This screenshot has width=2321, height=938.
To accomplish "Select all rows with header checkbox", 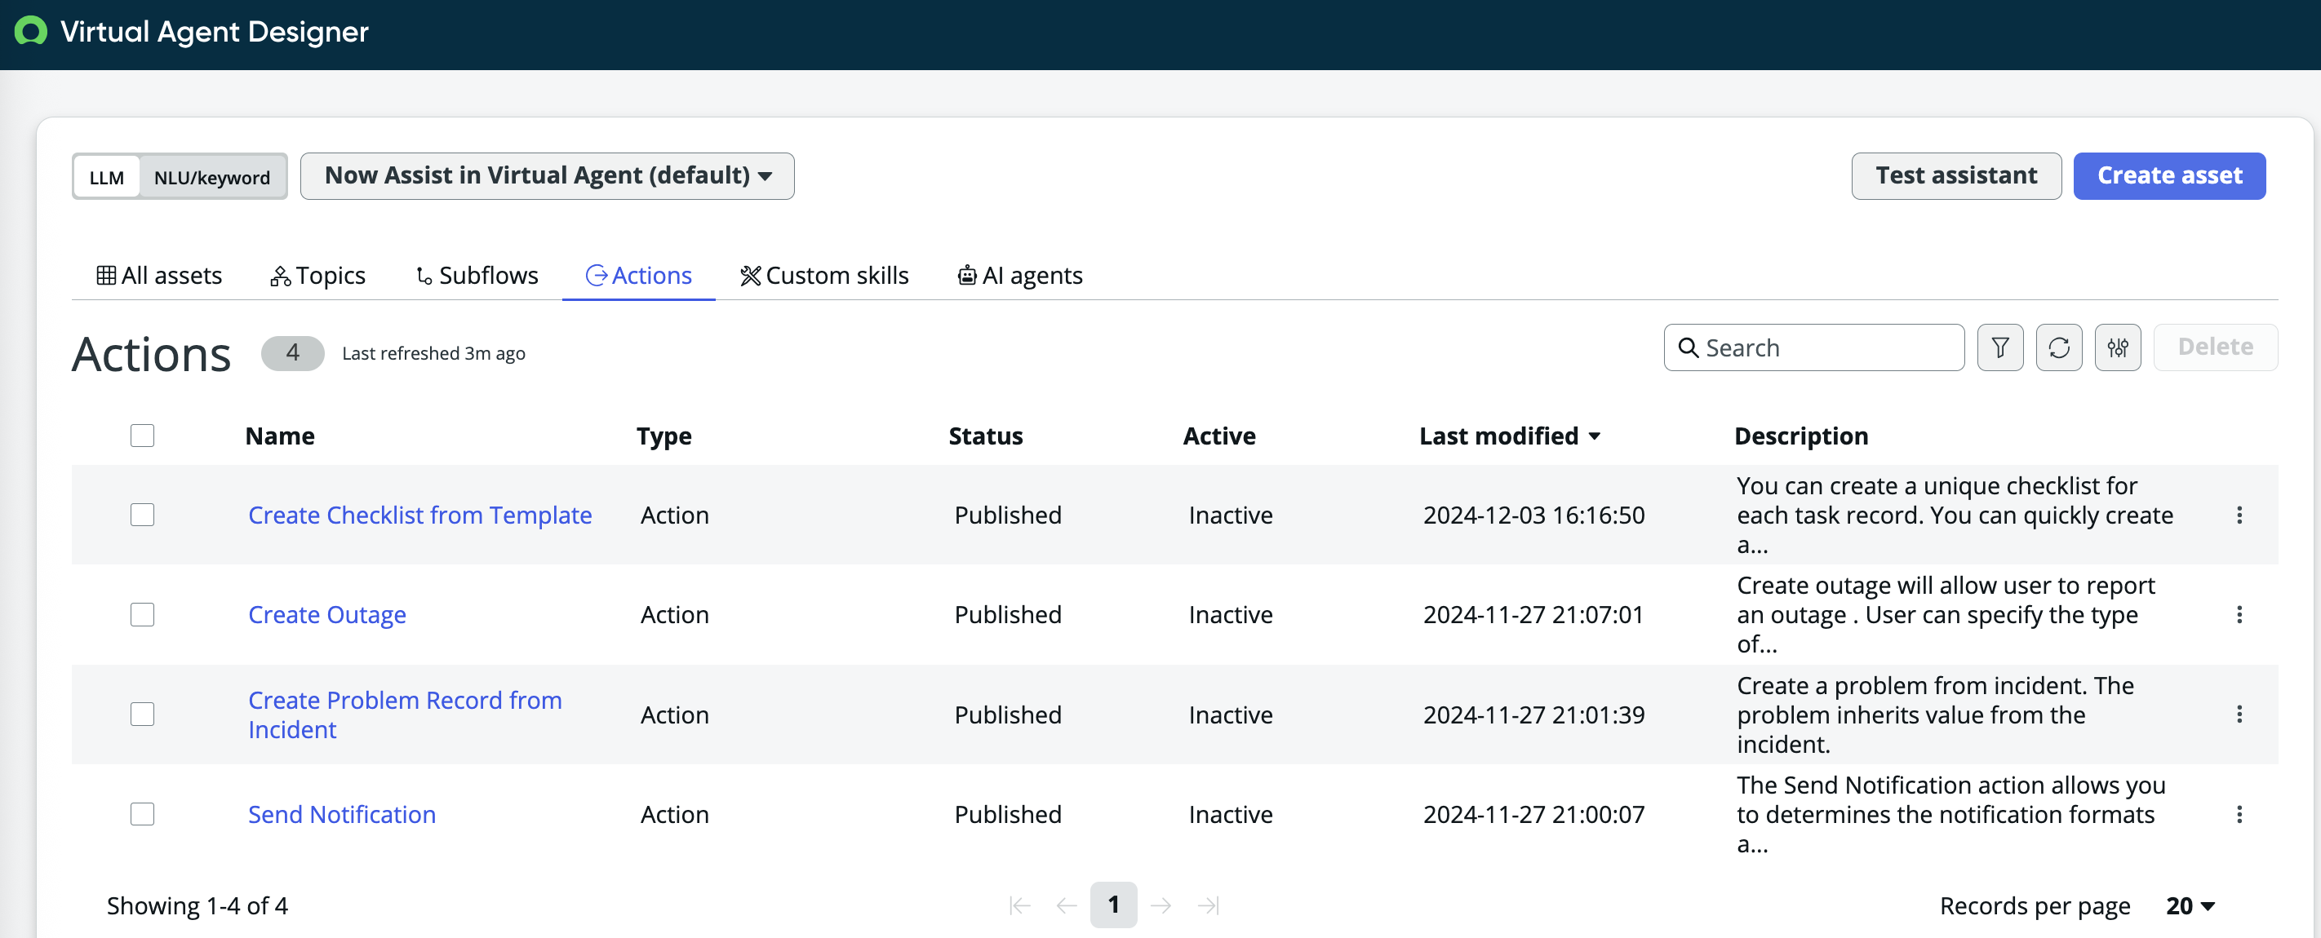I will pyautogui.click(x=142, y=436).
